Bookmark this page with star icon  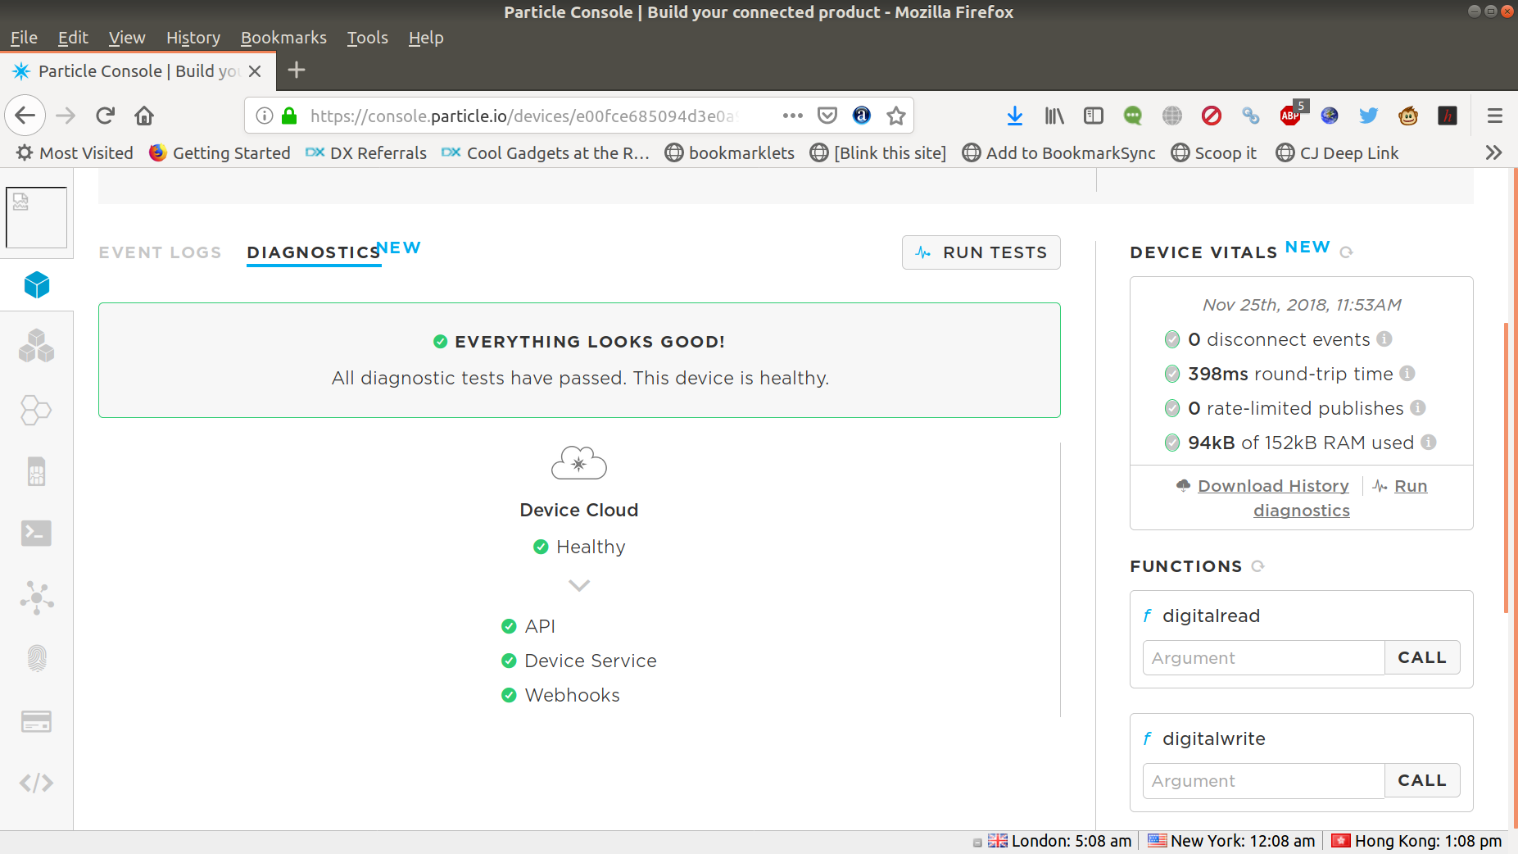[896, 116]
